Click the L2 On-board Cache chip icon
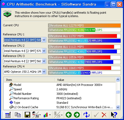 (x=11, y=107)
